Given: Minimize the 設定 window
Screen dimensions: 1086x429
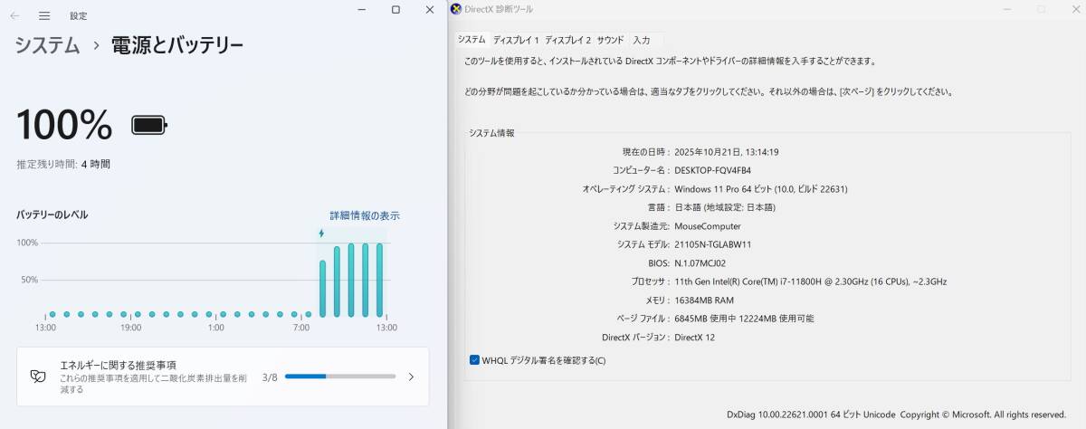Looking at the screenshot, I should 362,10.
